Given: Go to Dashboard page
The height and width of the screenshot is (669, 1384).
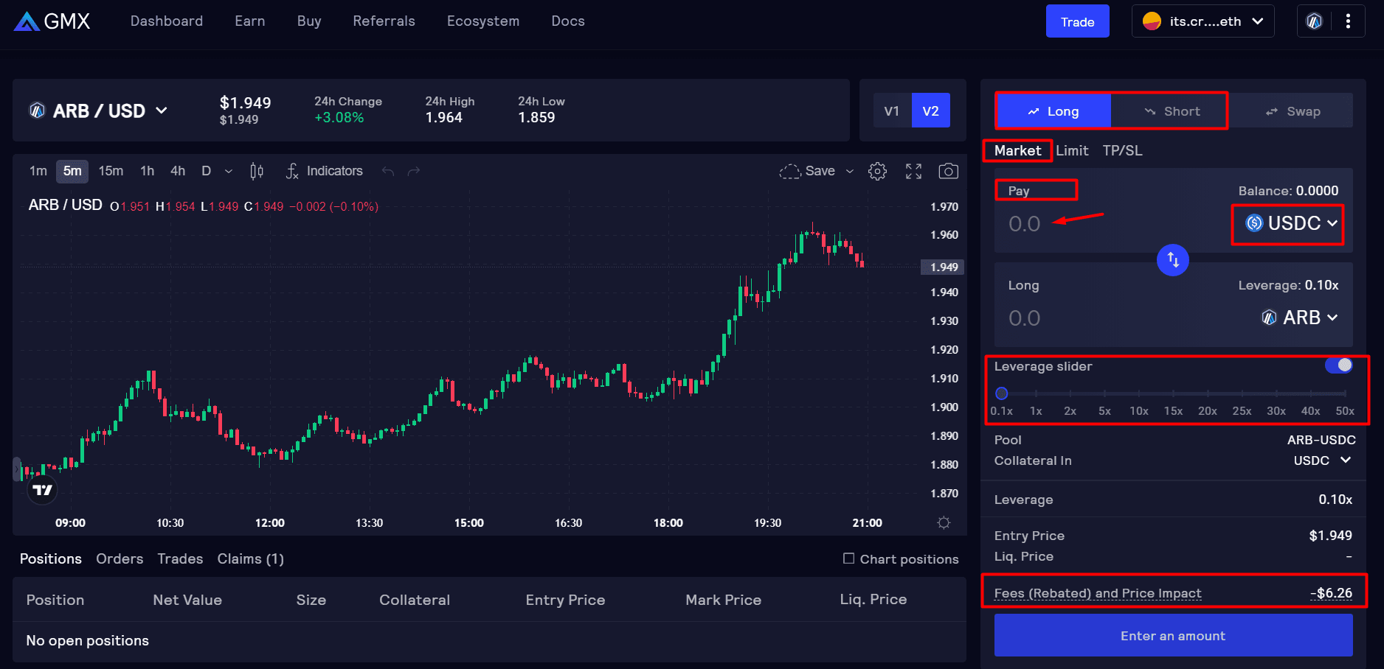Looking at the screenshot, I should point(167,21).
